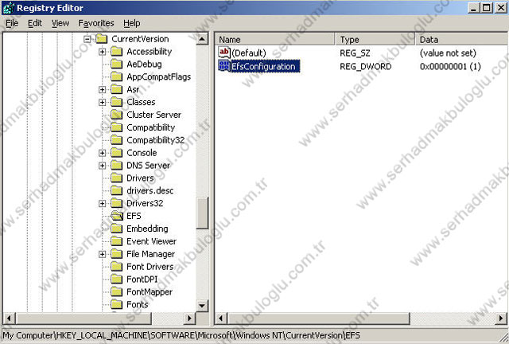This screenshot has height=344, width=509.
Task: Click the REG_DWORD type cell
Action: tap(366, 66)
